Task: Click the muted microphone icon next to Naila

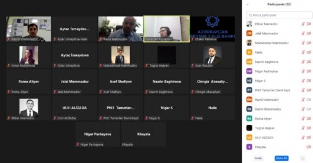Action: pos(303,52)
